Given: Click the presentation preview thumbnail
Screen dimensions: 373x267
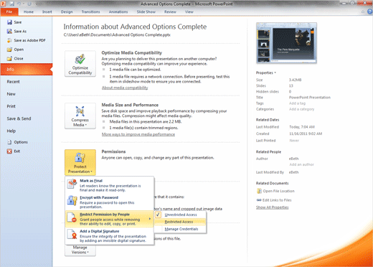Looking at the screenshot, I should pos(286,43).
